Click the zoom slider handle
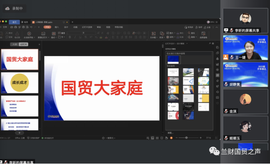Image resolution: width=270 pixels, height=164 pixels. [186, 138]
